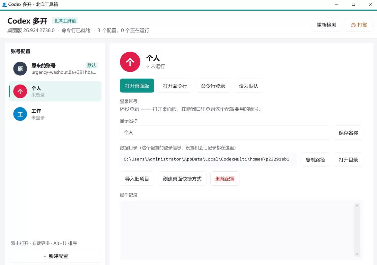This screenshot has width=377, height=265.
Task: Click the 账号配置 sidebar heading
Action: click(x=21, y=51)
